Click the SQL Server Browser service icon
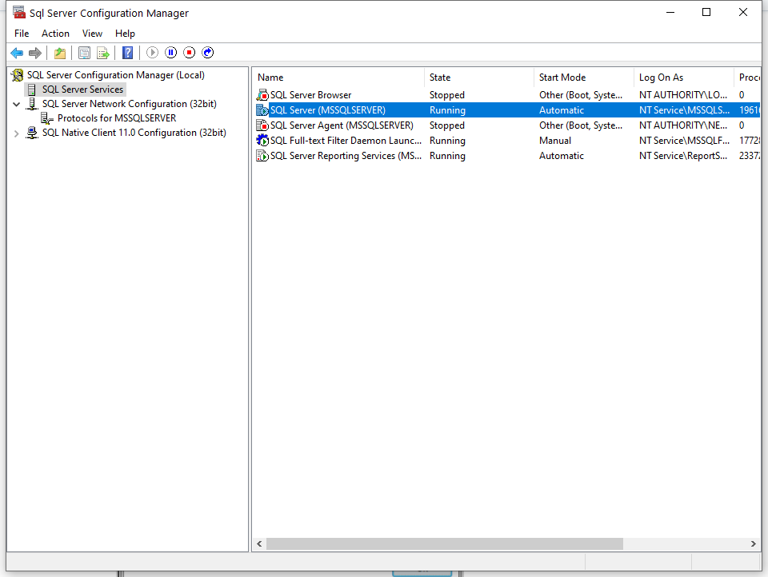Image resolution: width=768 pixels, height=577 pixels. (262, 95)
